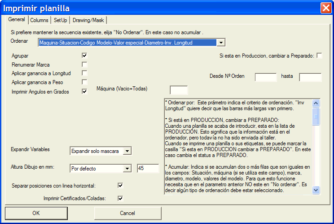Image resolution: width=334 pixels, height=224 pixels.
Task: Click the Desde Nº Orden field
Action: [265, 77]
